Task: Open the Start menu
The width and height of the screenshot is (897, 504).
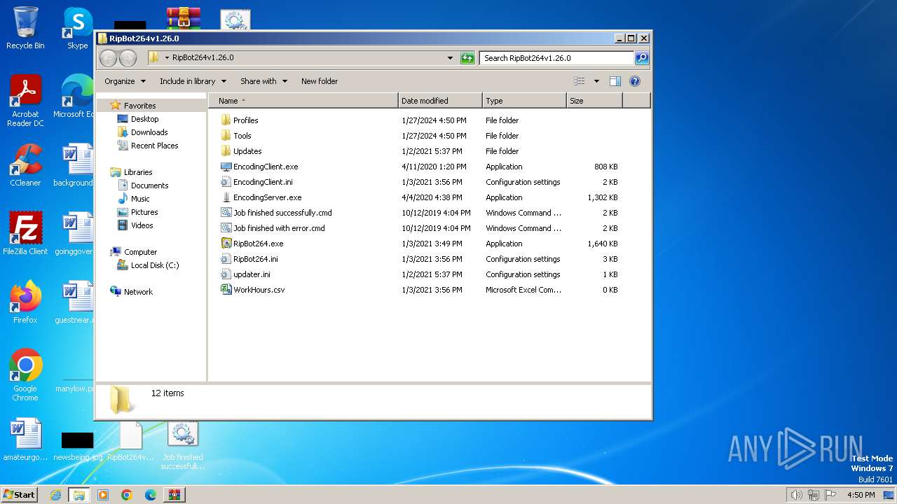Action: 19,495
